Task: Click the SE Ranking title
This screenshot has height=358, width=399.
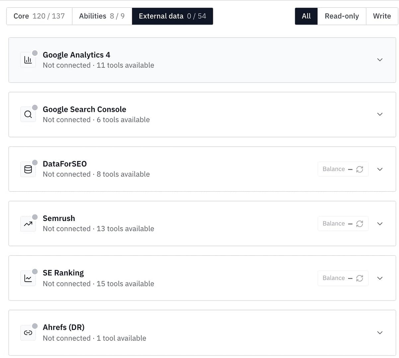Action: click(x=63, y=273)
